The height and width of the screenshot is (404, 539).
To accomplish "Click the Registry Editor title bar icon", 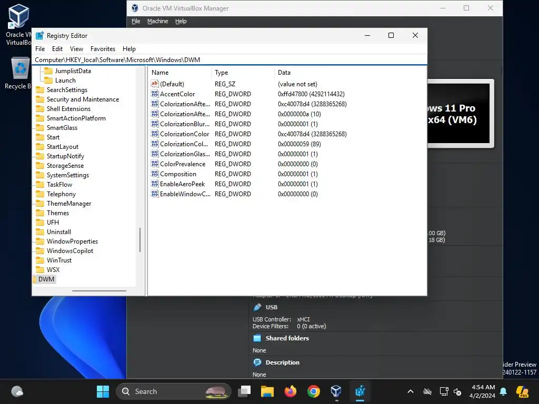I will tap(40, 36).
